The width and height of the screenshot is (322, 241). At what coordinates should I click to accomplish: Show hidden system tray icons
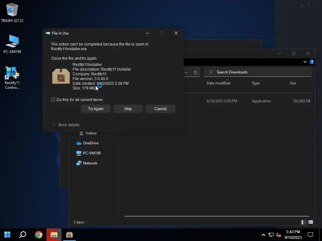point(263,235)
